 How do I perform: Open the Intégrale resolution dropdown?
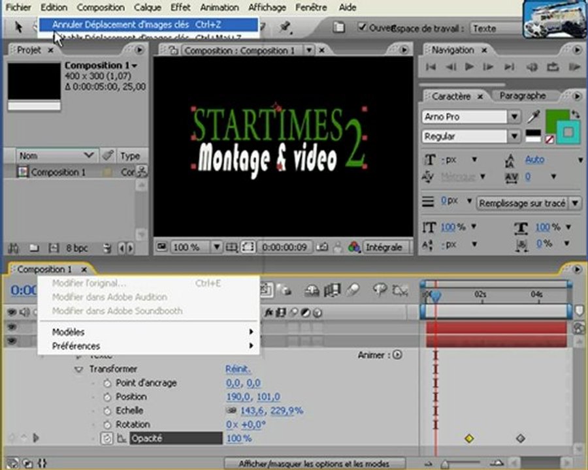tap(387, 247)
